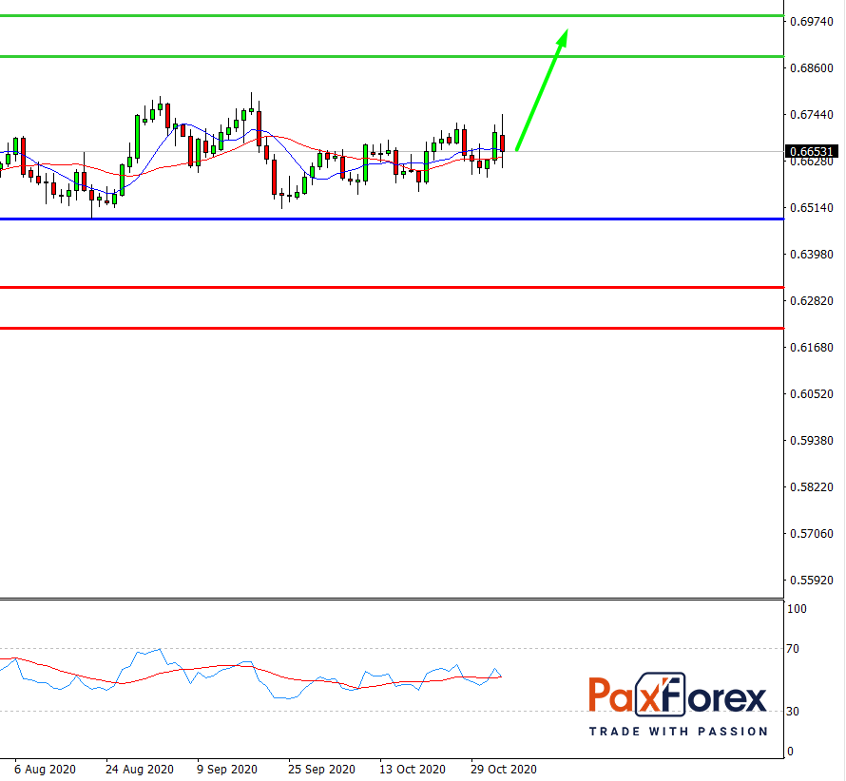This screenshot has width=846, height=781.
Task: Click the RSI 30 level label
Action: click(793, 712)
